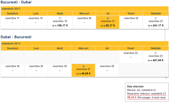Select the noiembrie 21 outbound radio button
Image resolution: width=169 pixels, height=102 pixels.
108,18
